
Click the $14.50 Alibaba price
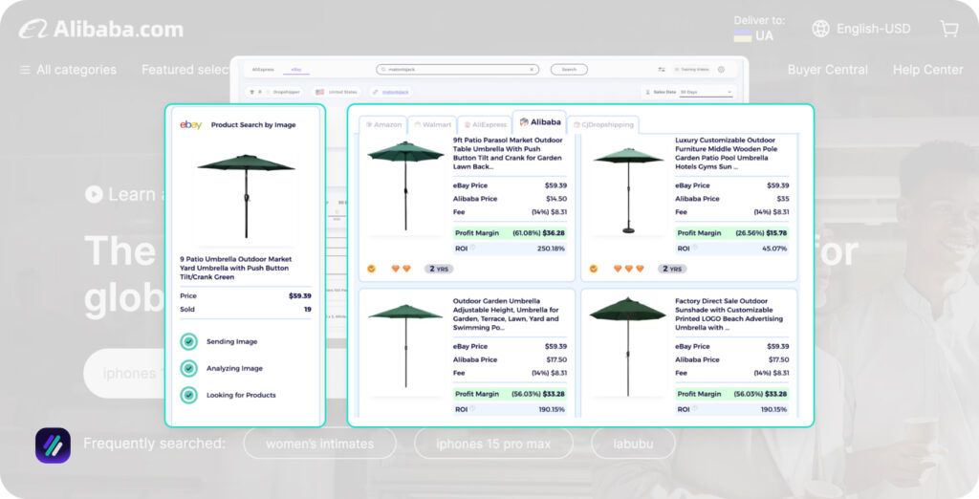pyautogui.click(x=556, y=199)
